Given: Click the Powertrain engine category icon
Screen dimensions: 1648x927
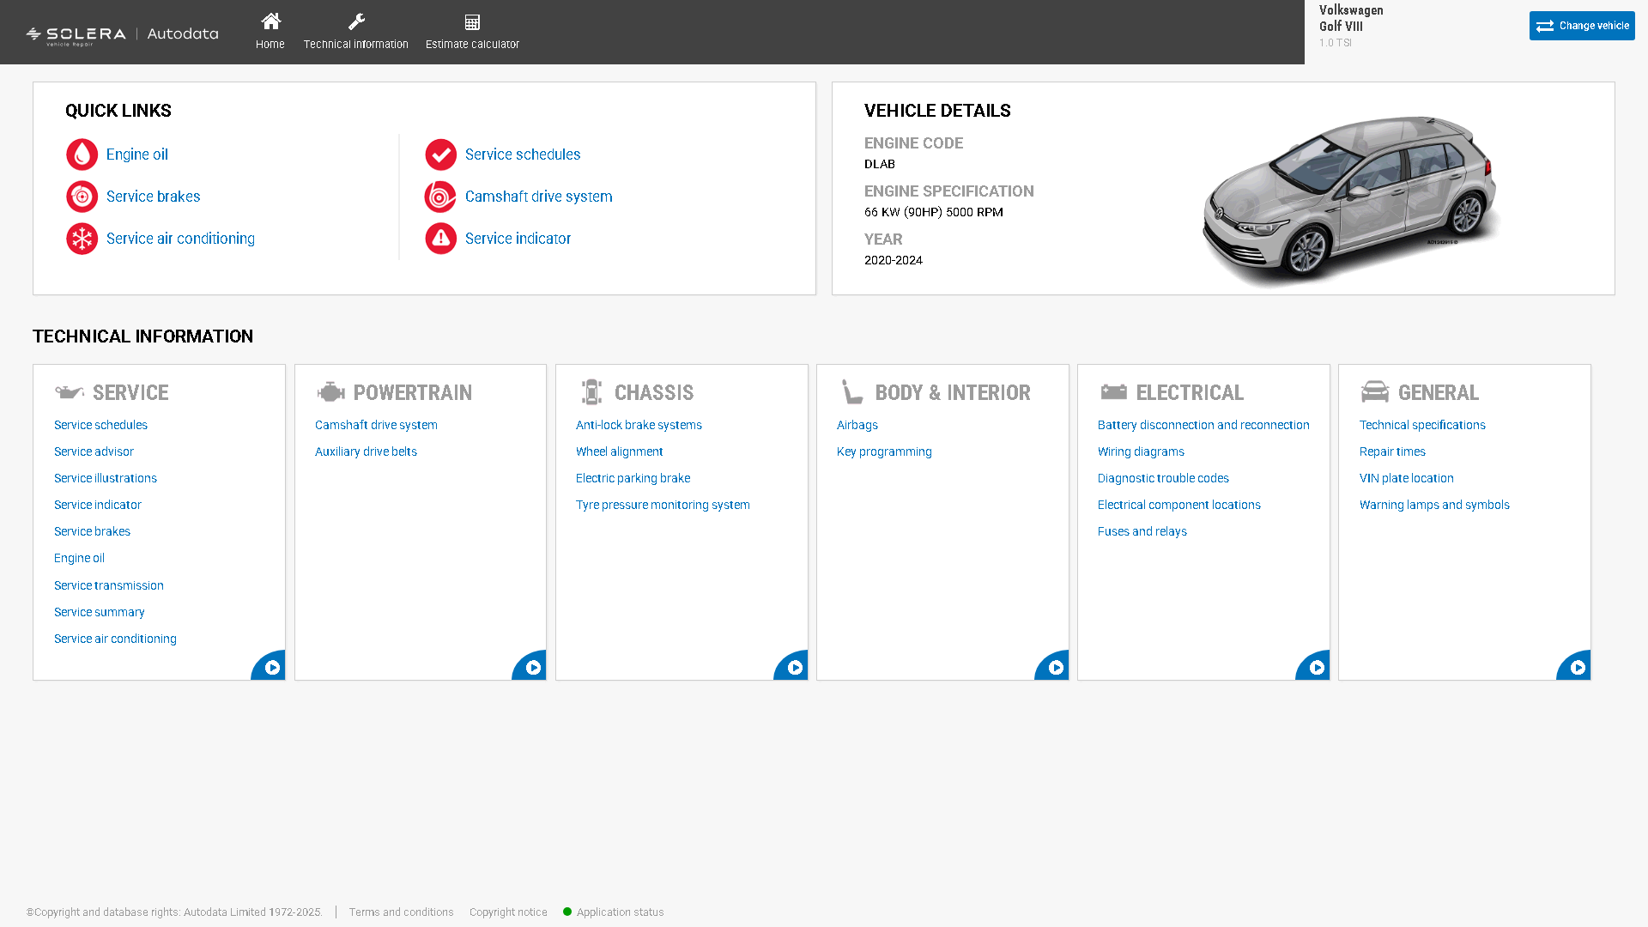Looking at the screenshot, I should tap(330, 392).
